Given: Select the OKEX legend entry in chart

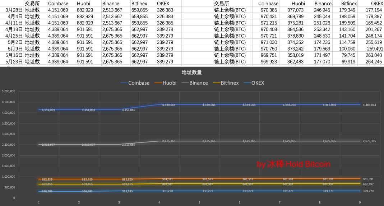Looking at the screenshot, I should point(254,83).
